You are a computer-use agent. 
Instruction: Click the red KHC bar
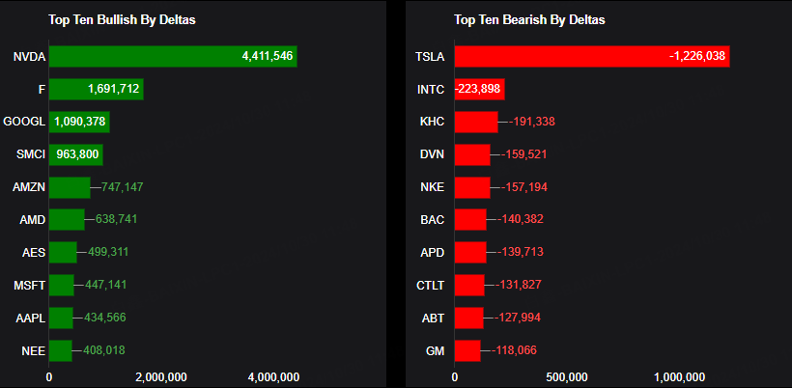475,123
